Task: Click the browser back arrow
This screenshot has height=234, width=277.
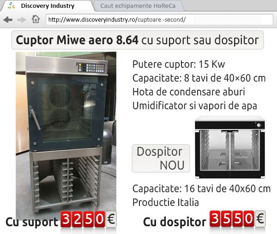Action: (8, 19)
